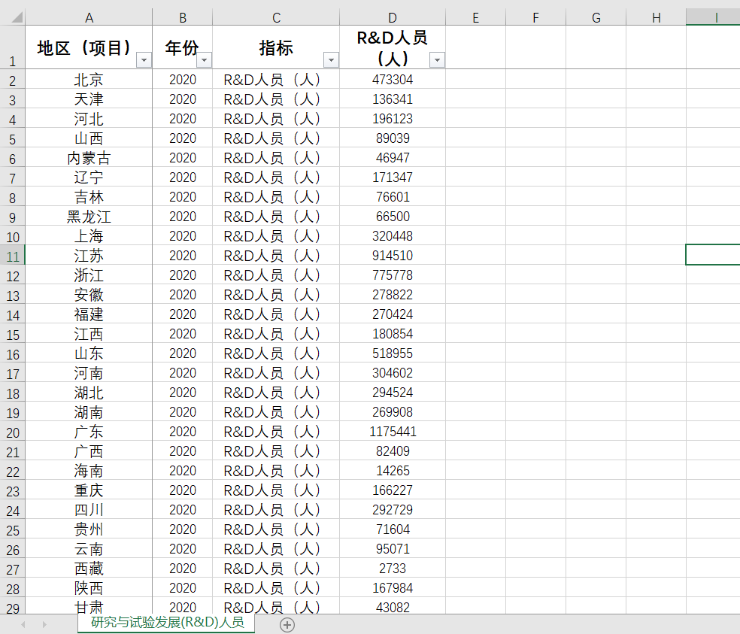740x634 pixels.
Task: Select the cell with value 473304
Action: click(x=392, y=80)
